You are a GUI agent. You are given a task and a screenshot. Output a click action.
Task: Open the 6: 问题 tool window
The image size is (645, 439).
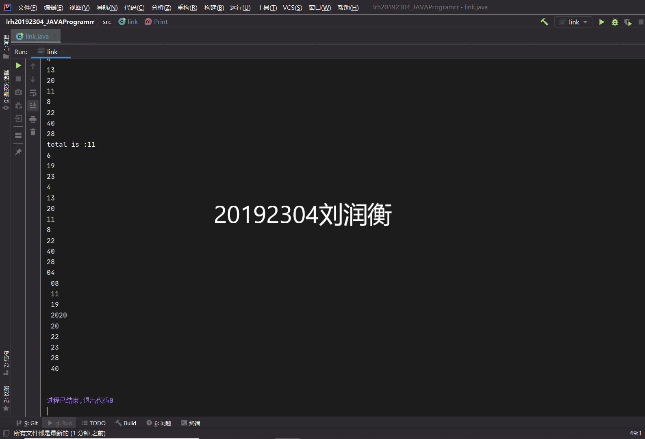(159, 423)
